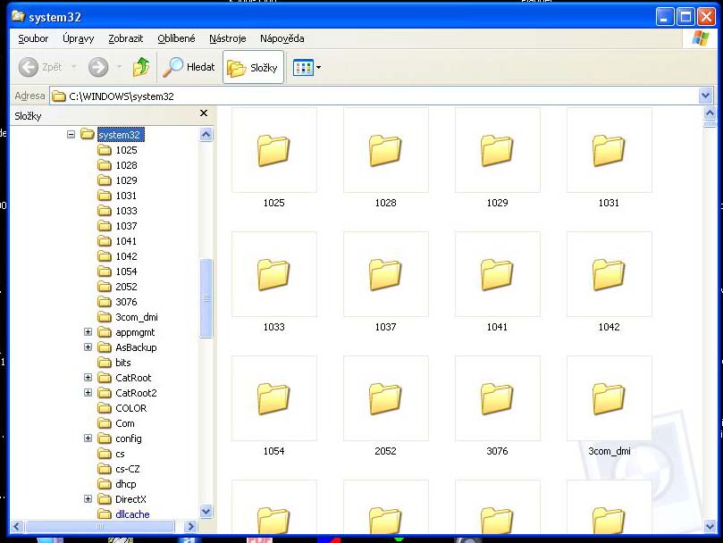
Task: Toggle the Složky folders pane button
Action: (x=253, y=68)
